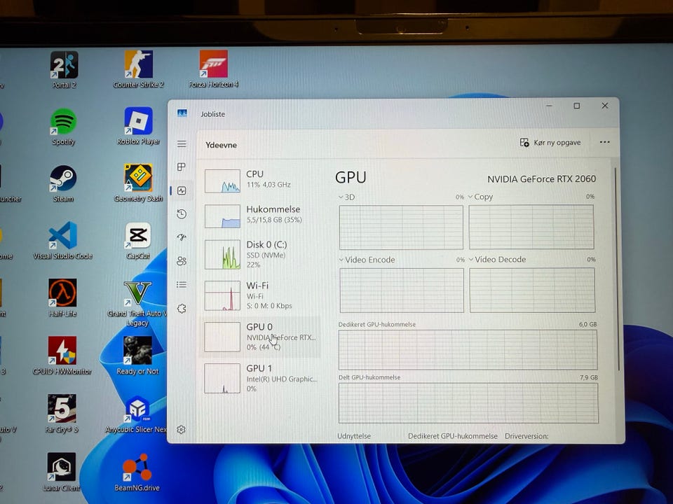
Task: Select the CPU performance entry
Action: point(259,179)
